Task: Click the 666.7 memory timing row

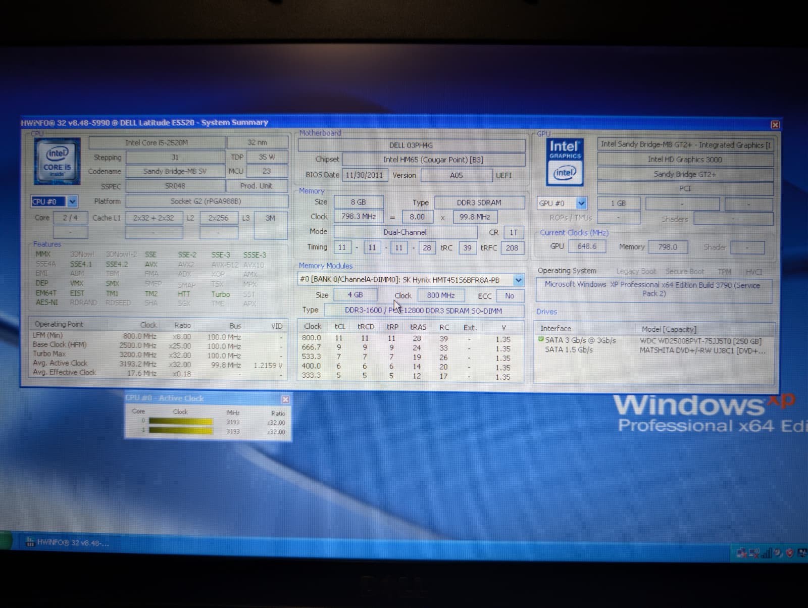Action: click(x=410, y=348)
